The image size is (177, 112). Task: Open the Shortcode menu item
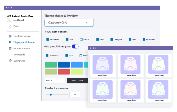pyautogui.click(x=19, y=55)
